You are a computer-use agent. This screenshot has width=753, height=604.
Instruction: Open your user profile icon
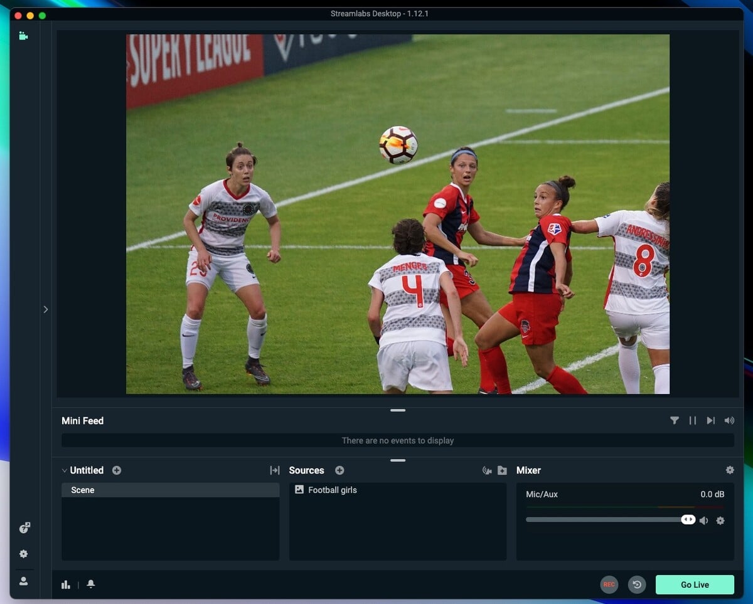(x=24, y=580)
